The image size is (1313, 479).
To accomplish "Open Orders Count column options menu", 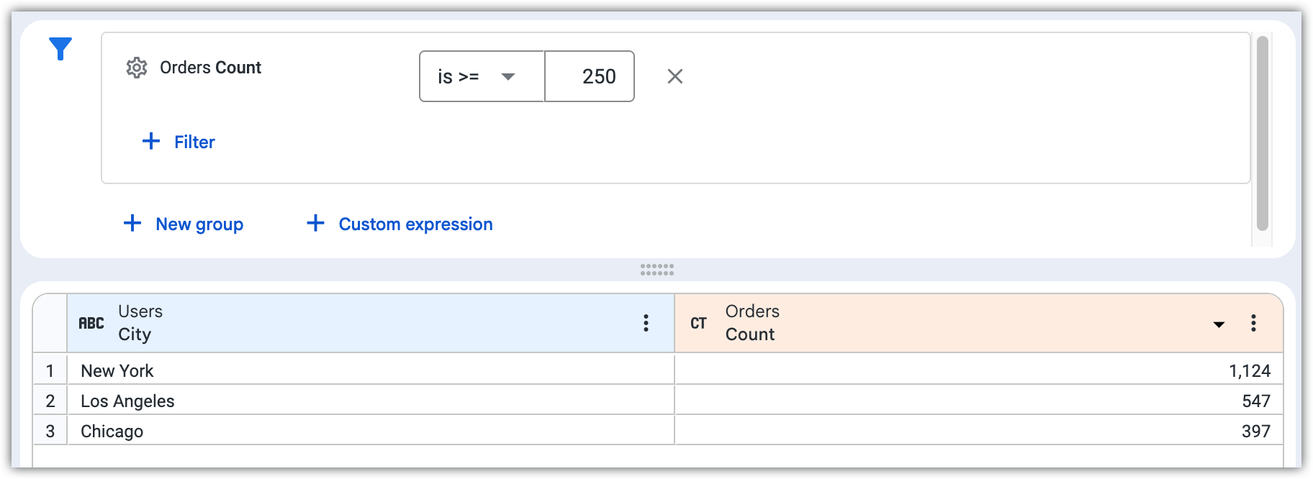I will [1253, 323].
